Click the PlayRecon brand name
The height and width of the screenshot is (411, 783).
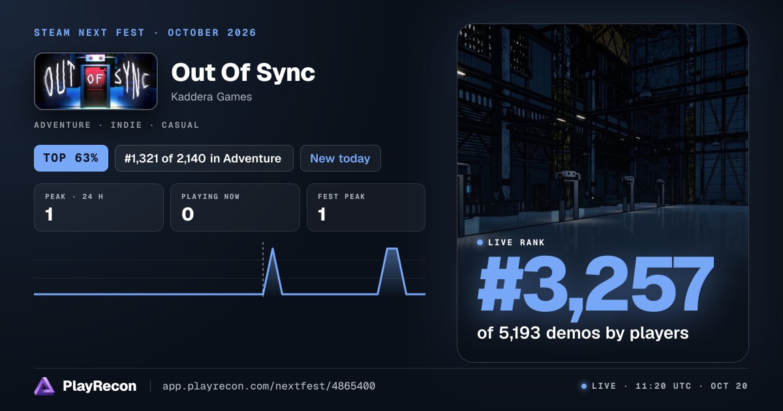pyautogui.click(x=99, y=386)
